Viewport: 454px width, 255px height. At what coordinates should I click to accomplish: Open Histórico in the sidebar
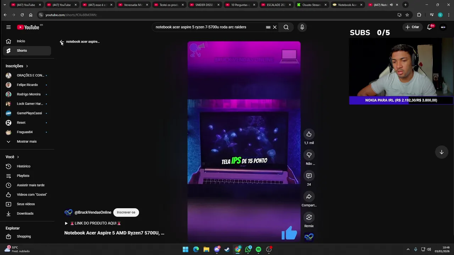coord(27,166)
